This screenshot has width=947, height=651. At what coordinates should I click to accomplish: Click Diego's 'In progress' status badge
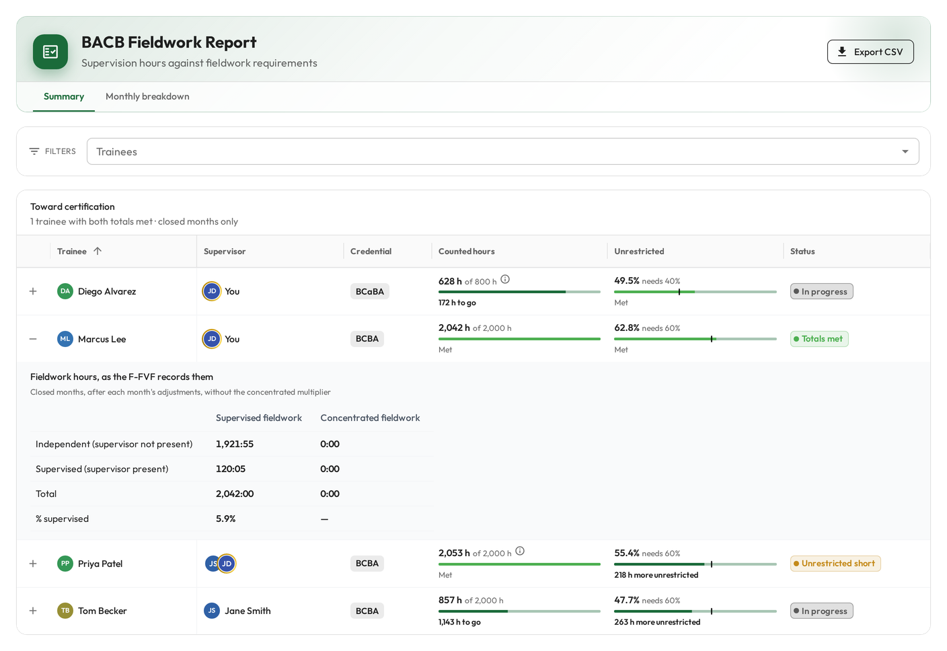coord(822,291)
